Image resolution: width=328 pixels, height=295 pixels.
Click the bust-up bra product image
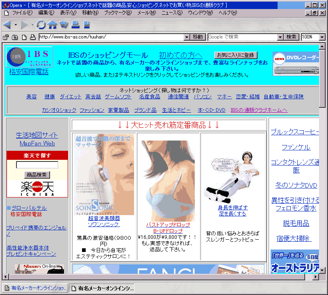[x=168, y=181]
